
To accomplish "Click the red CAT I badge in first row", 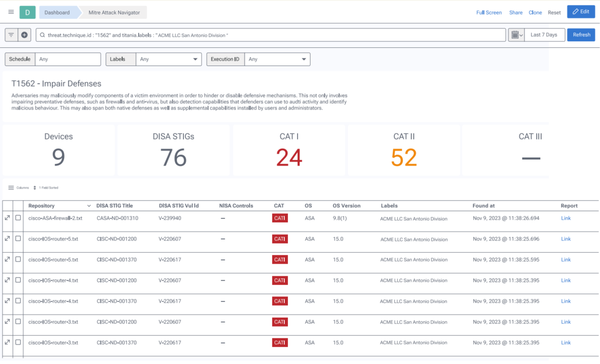I will (279, 218).
